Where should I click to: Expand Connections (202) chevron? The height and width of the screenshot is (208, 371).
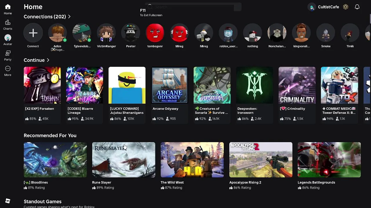69,17
